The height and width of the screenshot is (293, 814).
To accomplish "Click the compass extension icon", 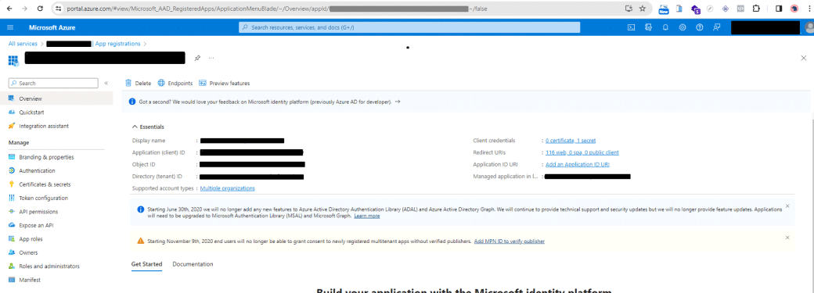I will tap(710, 9).
